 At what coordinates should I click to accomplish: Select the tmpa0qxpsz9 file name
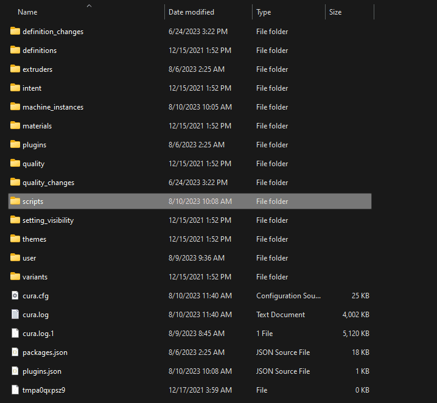[x=44, y=390]
